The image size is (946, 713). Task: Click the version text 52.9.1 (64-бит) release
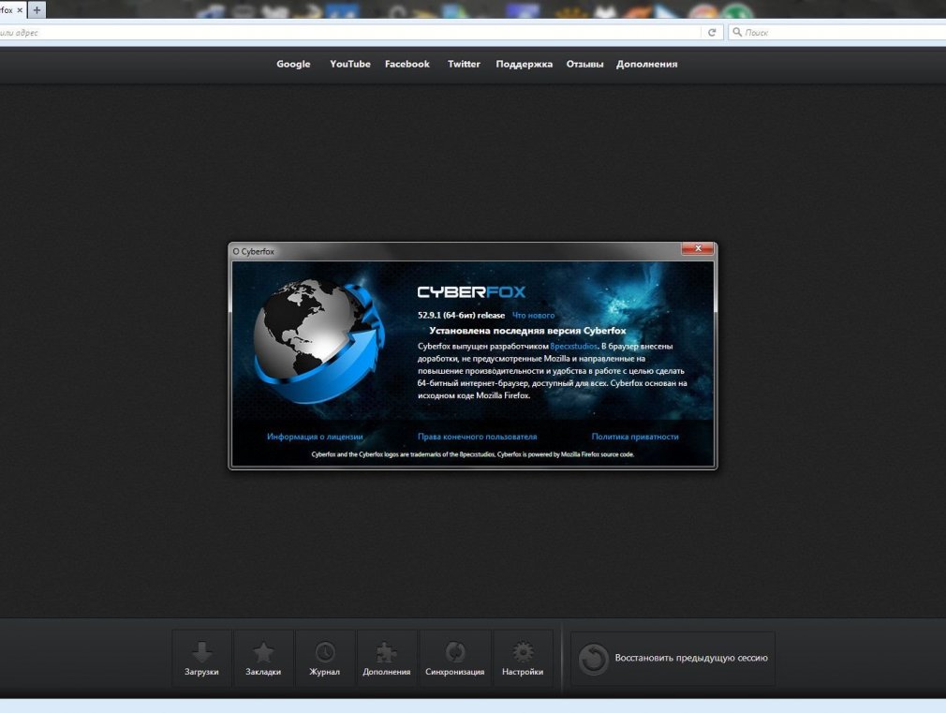tap(461, 315)
